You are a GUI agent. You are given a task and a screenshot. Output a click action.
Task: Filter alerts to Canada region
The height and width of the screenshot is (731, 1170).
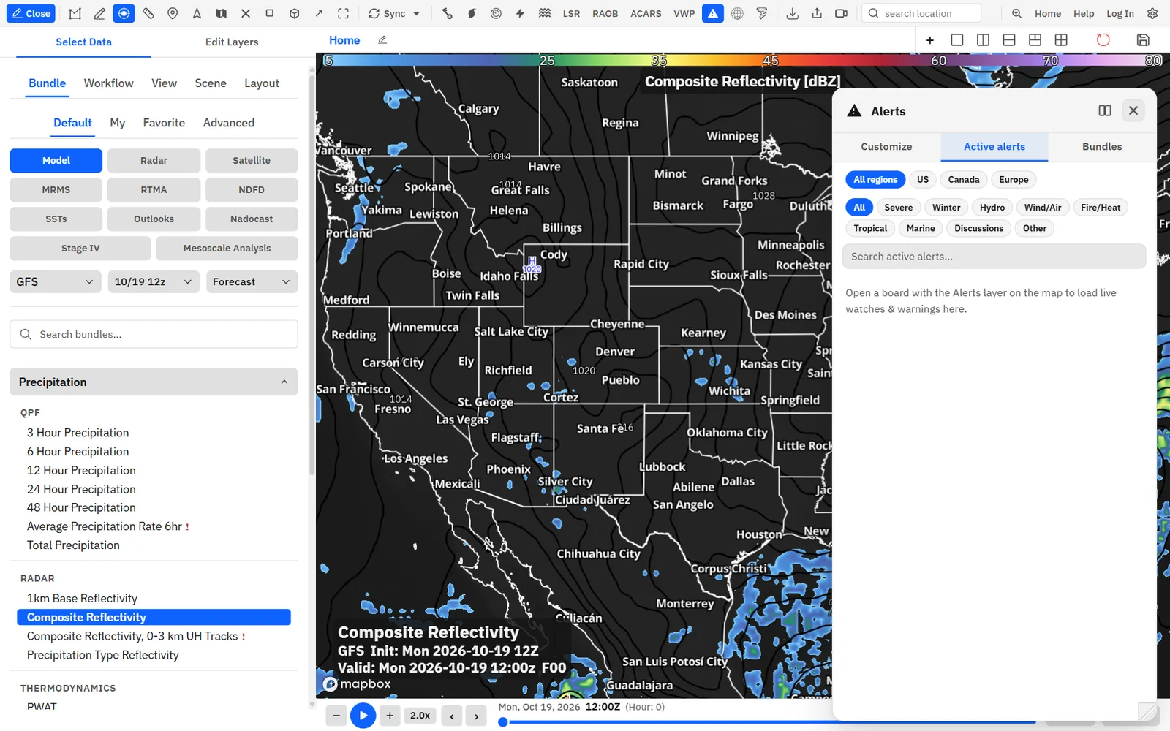pyautogui.click(x=964, y=180)
